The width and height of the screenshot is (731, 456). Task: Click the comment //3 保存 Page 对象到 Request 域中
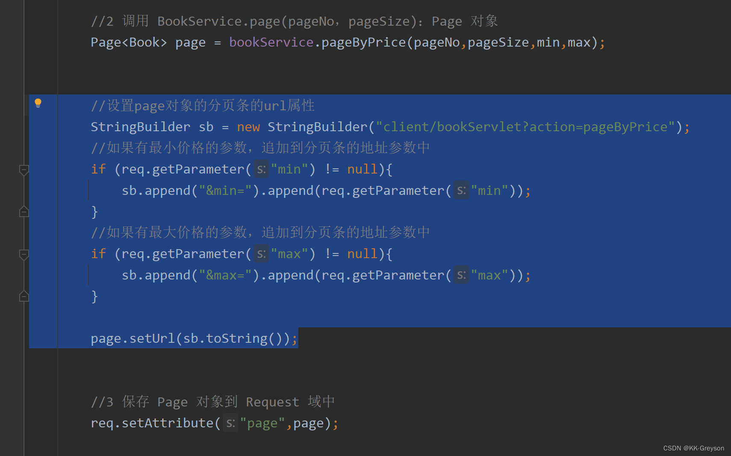tap(212, 402)
